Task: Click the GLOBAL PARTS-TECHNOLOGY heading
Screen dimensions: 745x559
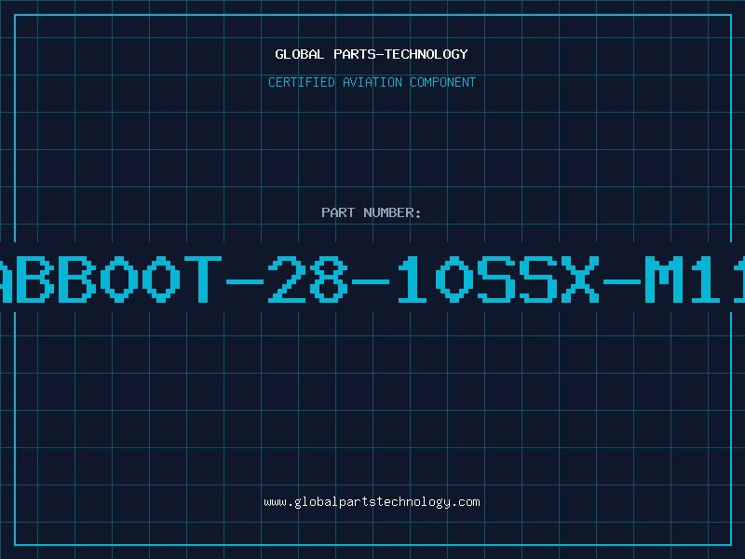Action: tap(372, 54)
